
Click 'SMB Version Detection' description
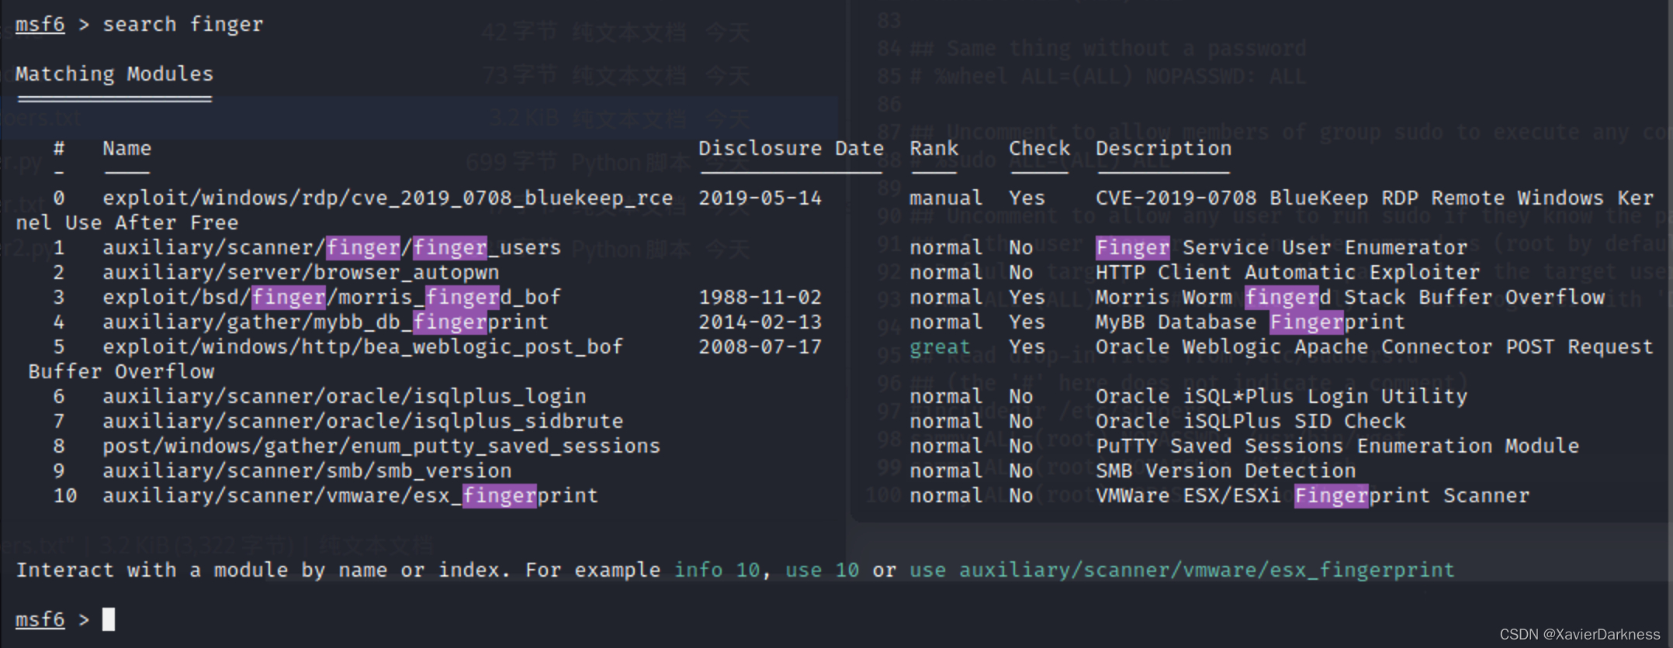(1225, 471)
